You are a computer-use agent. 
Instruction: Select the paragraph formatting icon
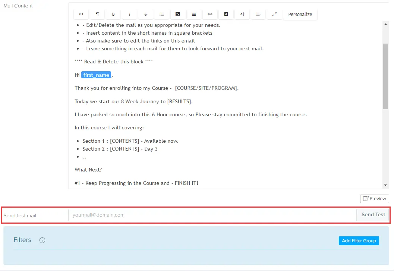pos(97,14)
